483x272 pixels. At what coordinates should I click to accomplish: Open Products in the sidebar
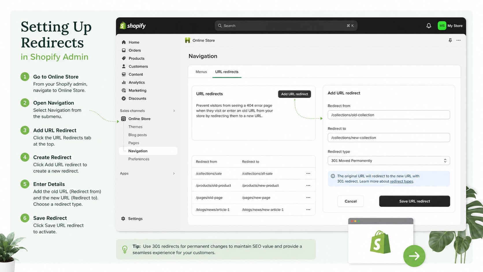pyautogui.click(x=137, y=58)
